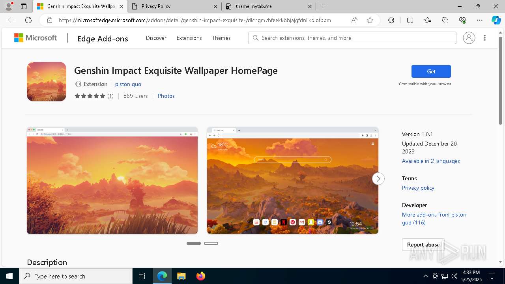505x284 pixels.
Task: Click the browser address bar URL
Action: pos(195,20)
